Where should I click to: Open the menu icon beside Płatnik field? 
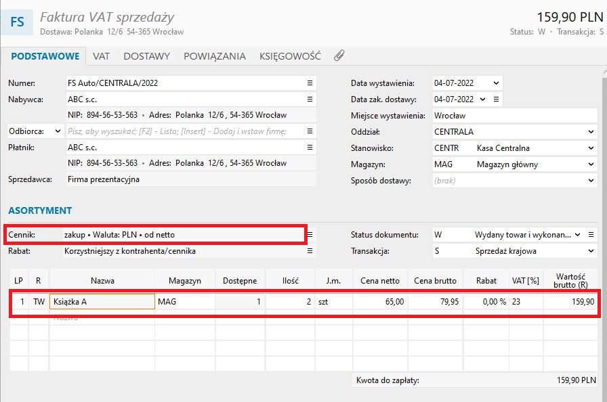(310, 147)
